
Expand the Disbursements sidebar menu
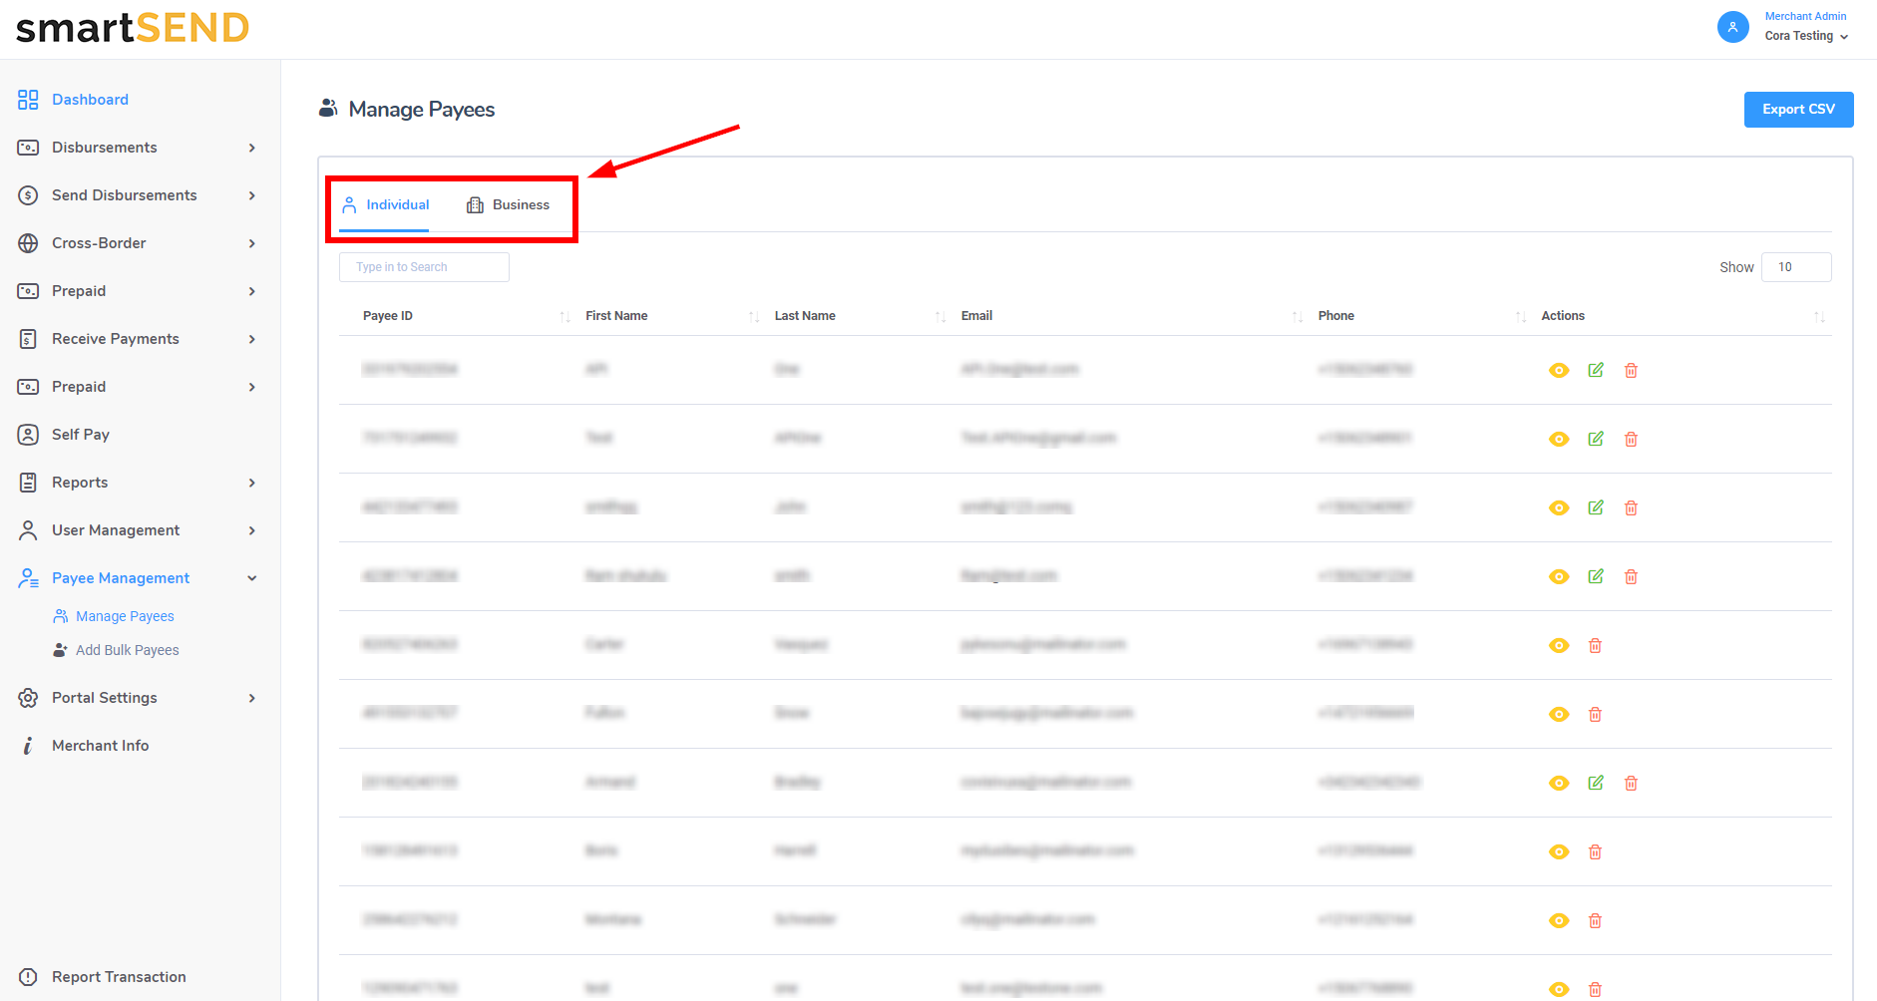coord(251,148)
